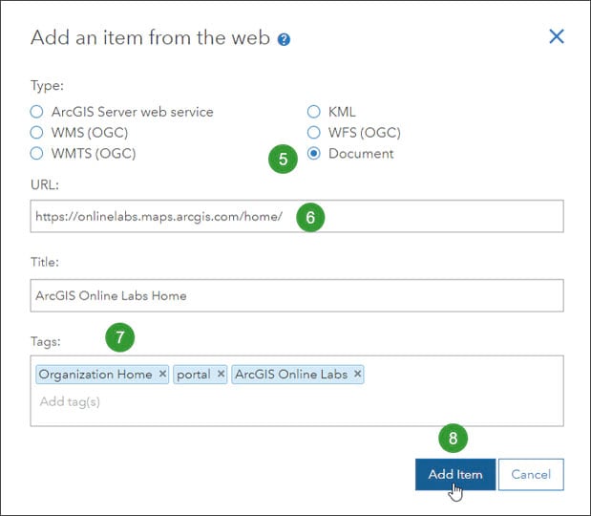This screenshot has height=516, width=591.
Task: Remove the ArcGIS Online Labs tag
Action: pyautogui.click(x=357, y=374)
